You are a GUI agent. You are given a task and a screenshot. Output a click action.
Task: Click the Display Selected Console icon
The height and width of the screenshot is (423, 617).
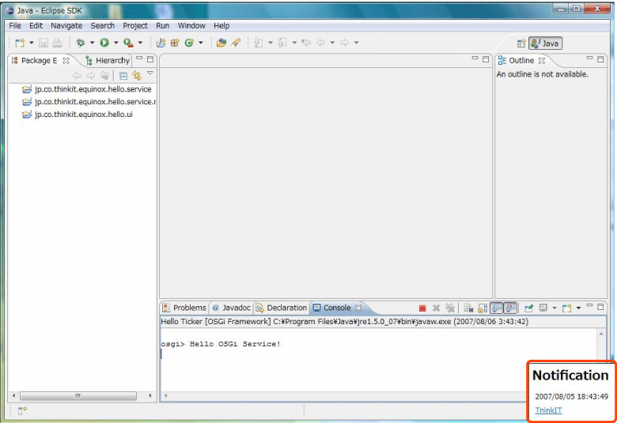coord(543,308)
